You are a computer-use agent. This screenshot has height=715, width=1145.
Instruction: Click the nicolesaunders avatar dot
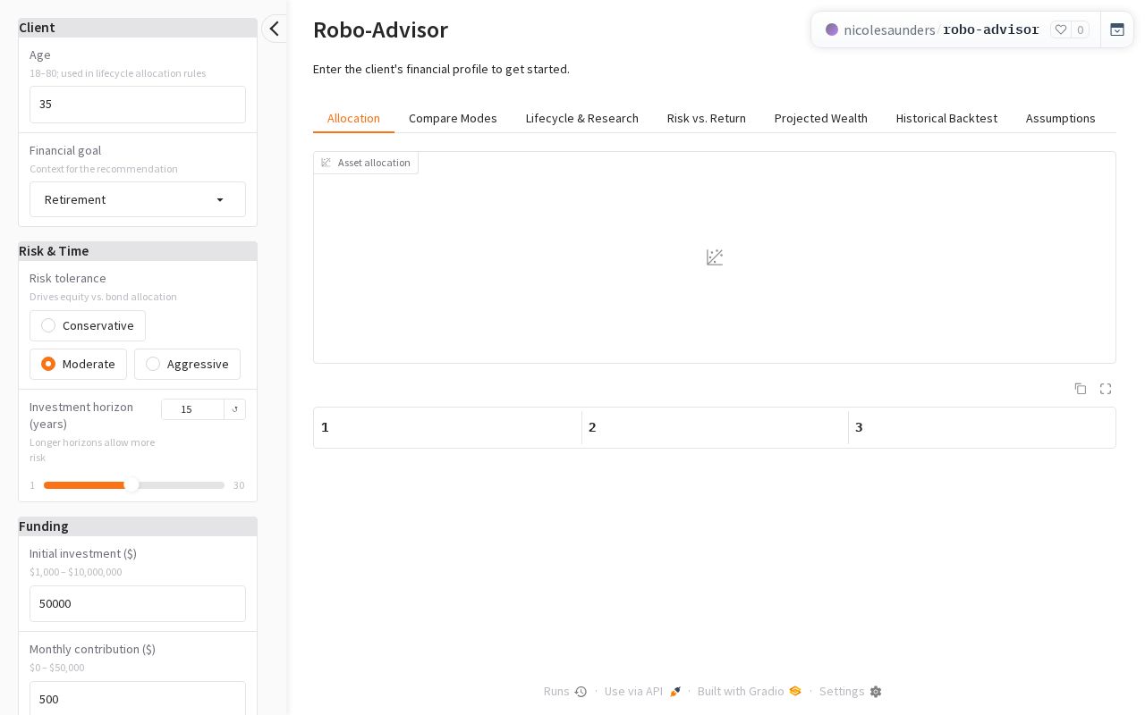pos(832,29)
